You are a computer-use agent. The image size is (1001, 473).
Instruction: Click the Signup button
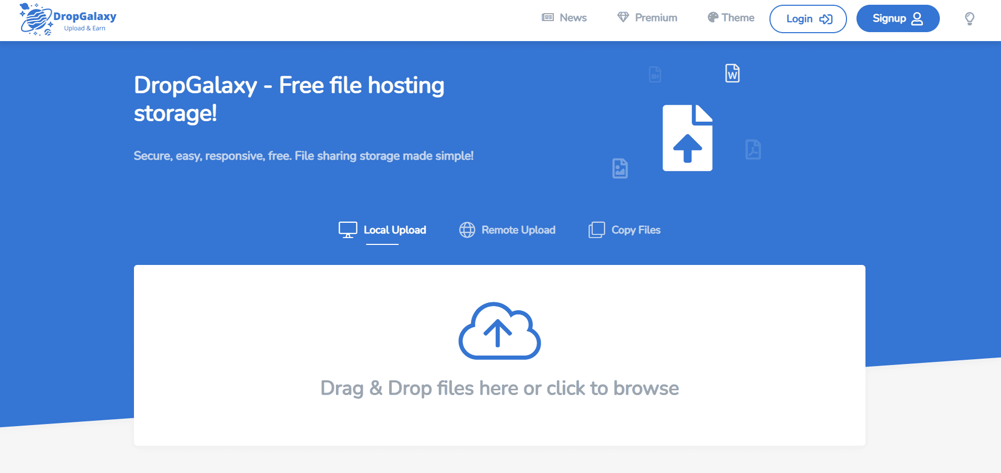tap(898, 18)
